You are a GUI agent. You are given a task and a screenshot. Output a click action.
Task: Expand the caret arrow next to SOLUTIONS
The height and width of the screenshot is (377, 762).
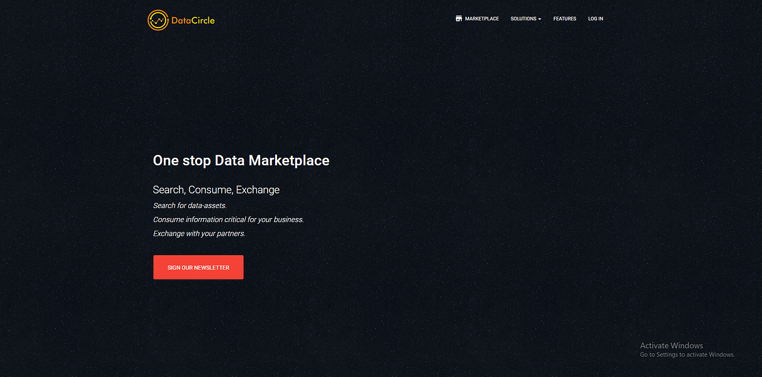(540, 19)
